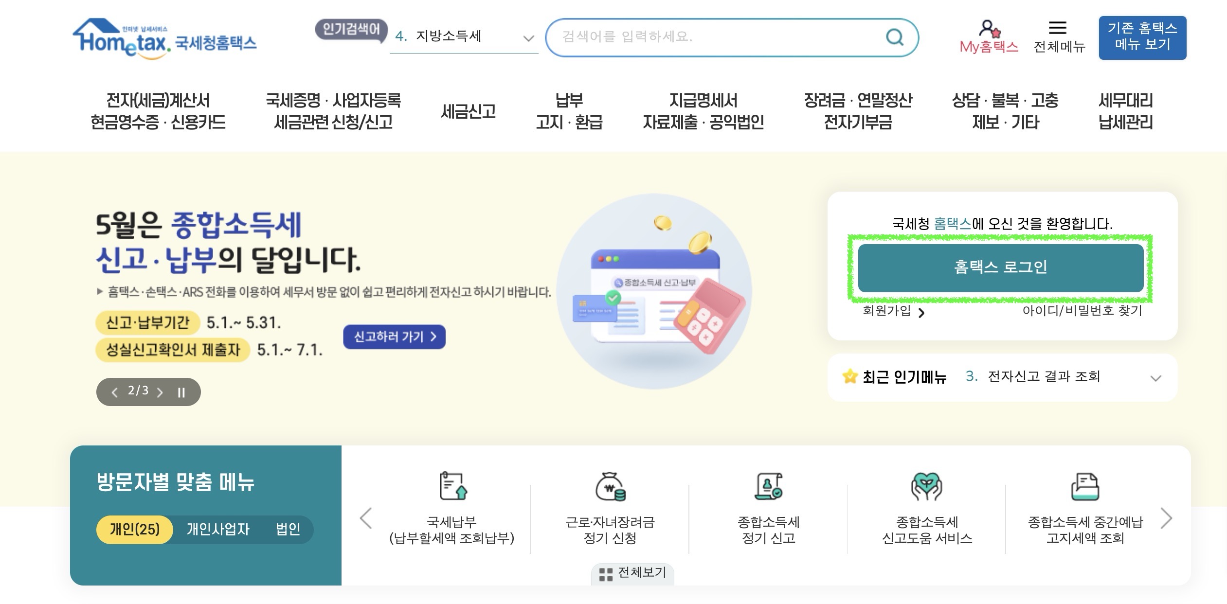The width and height of the screenshot is (1227, 604).
Task: Open the 세금신고 menu
Action: [468, 111]
